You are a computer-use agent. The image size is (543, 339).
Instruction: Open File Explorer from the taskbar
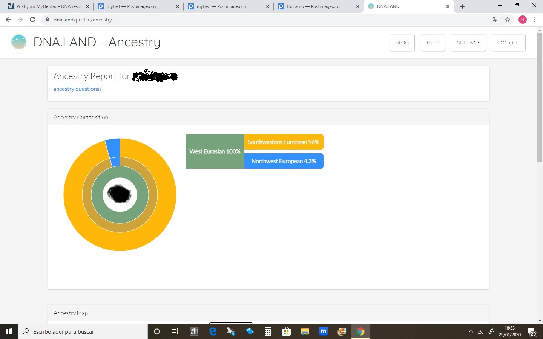click(x=305, y=331)
